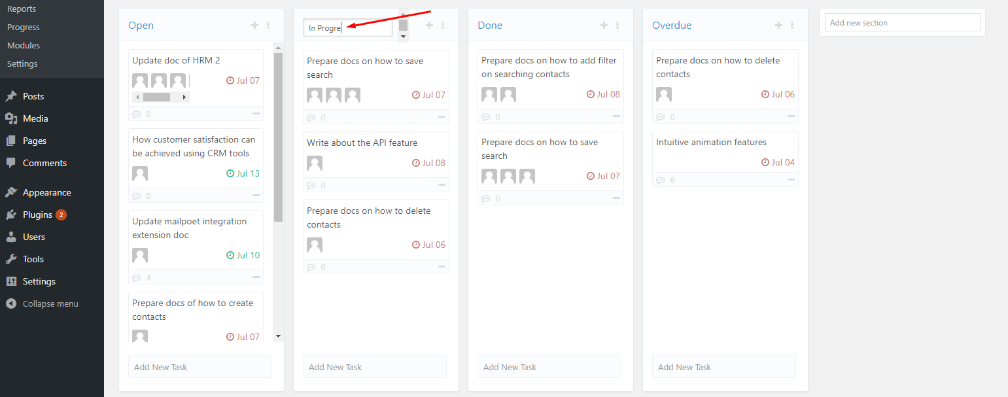
Task: Edit the In Progress section title field
Action: click(348, 27)
